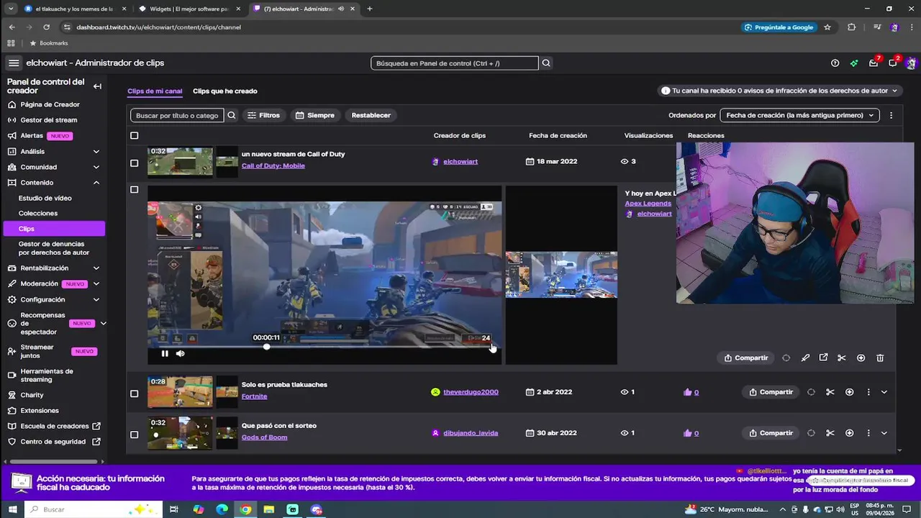Image resolution: width=921 pixels, height=518 pixels.
Task: Click the Restablecer button
Action: click(x=371, y=115)
